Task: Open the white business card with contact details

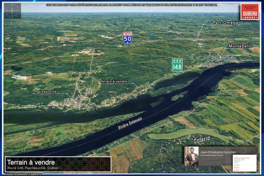Action: pos(245,163)
